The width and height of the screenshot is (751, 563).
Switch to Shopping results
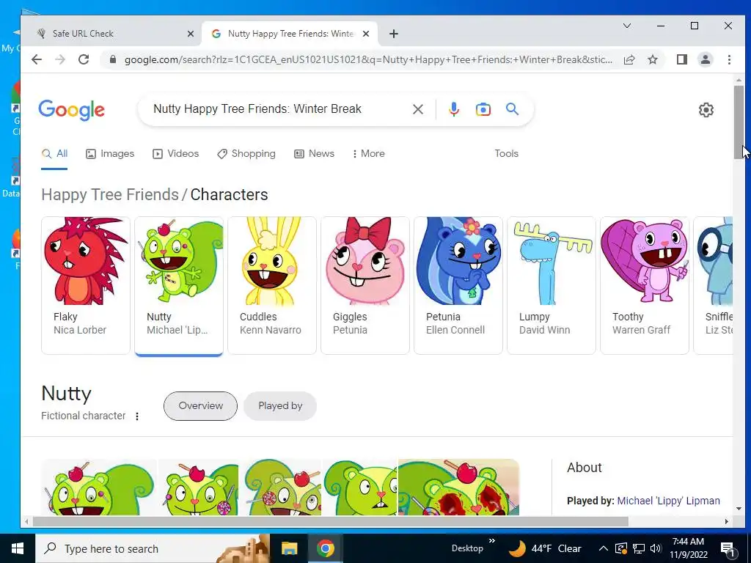coord(246,154)
